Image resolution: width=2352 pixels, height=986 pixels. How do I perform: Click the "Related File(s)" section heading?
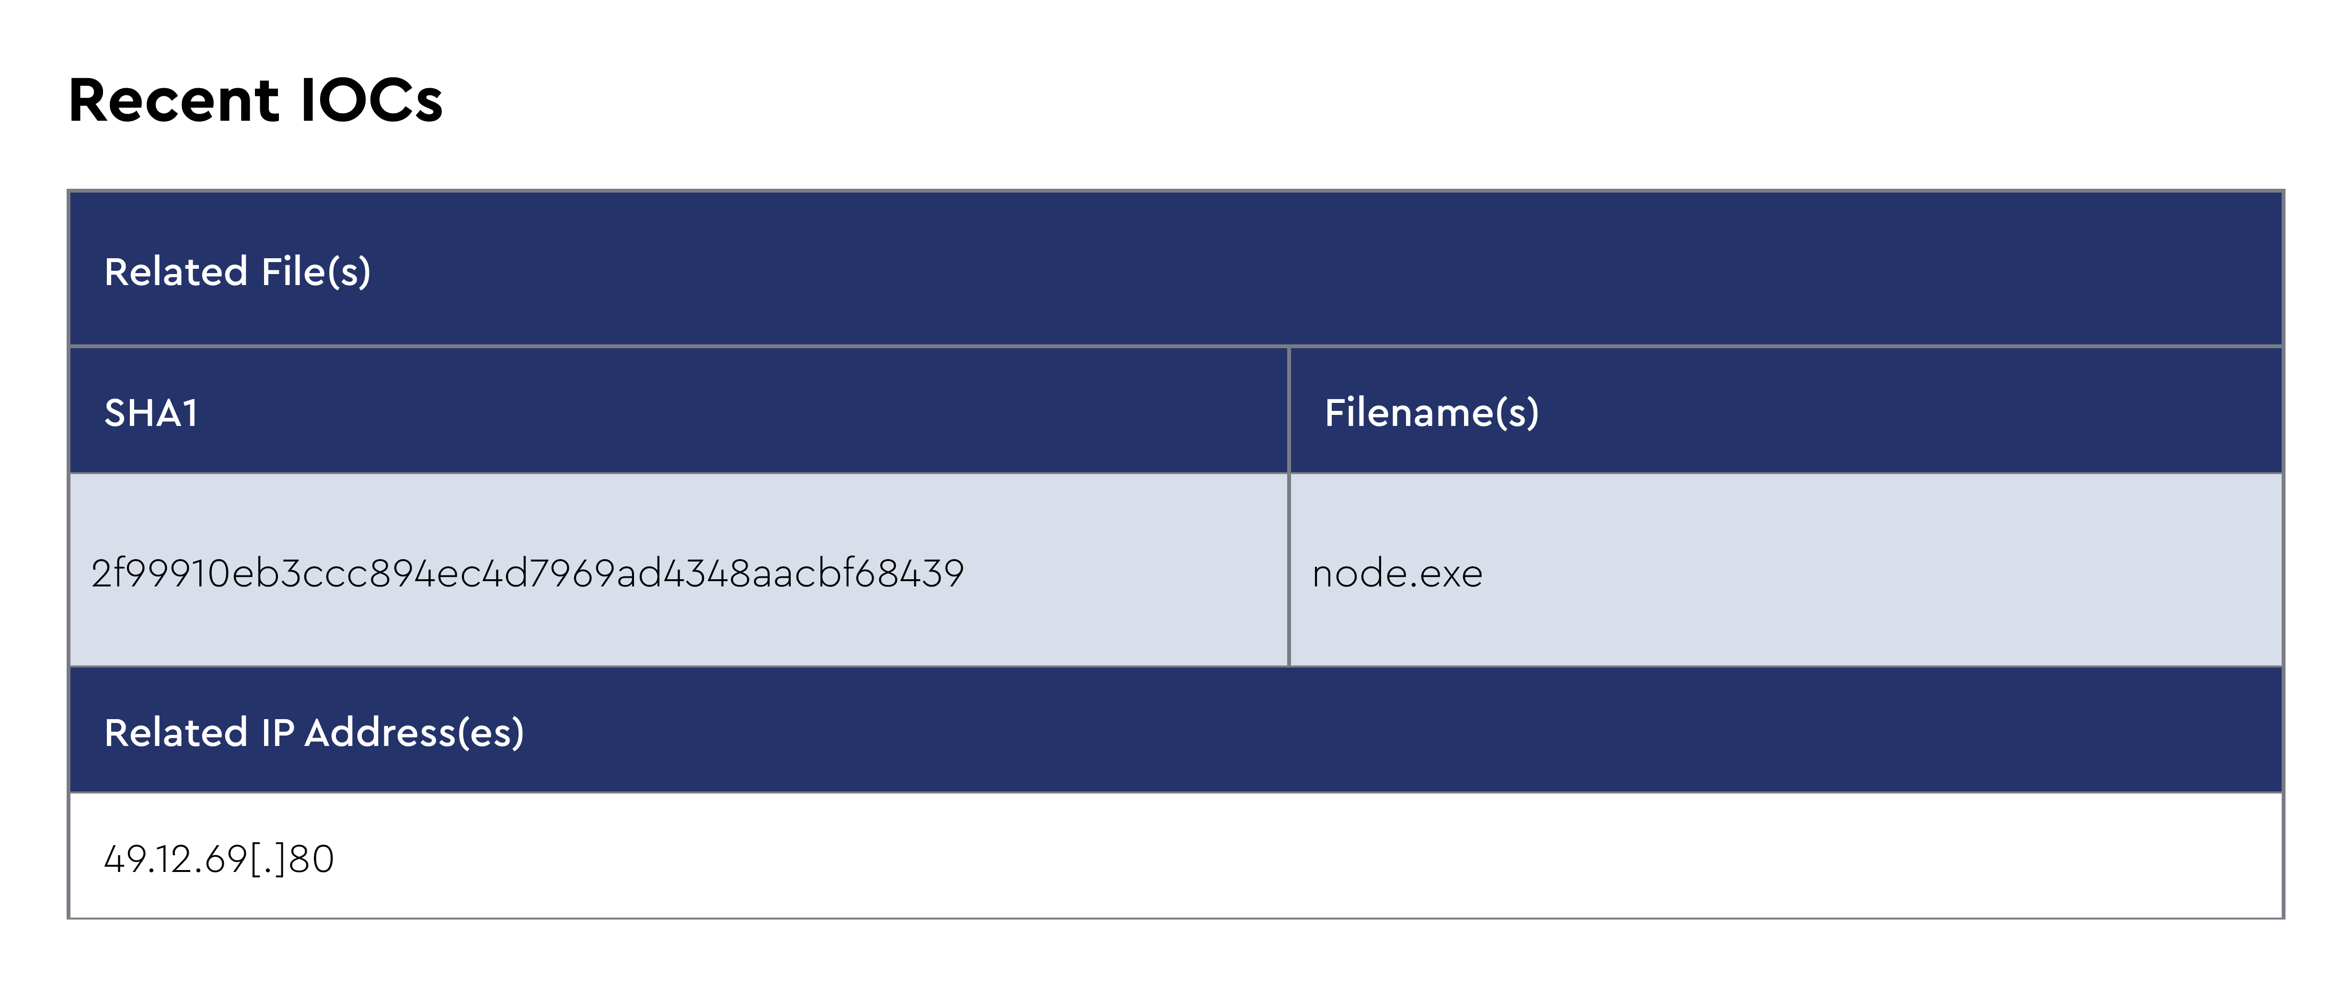coord(237,272)
